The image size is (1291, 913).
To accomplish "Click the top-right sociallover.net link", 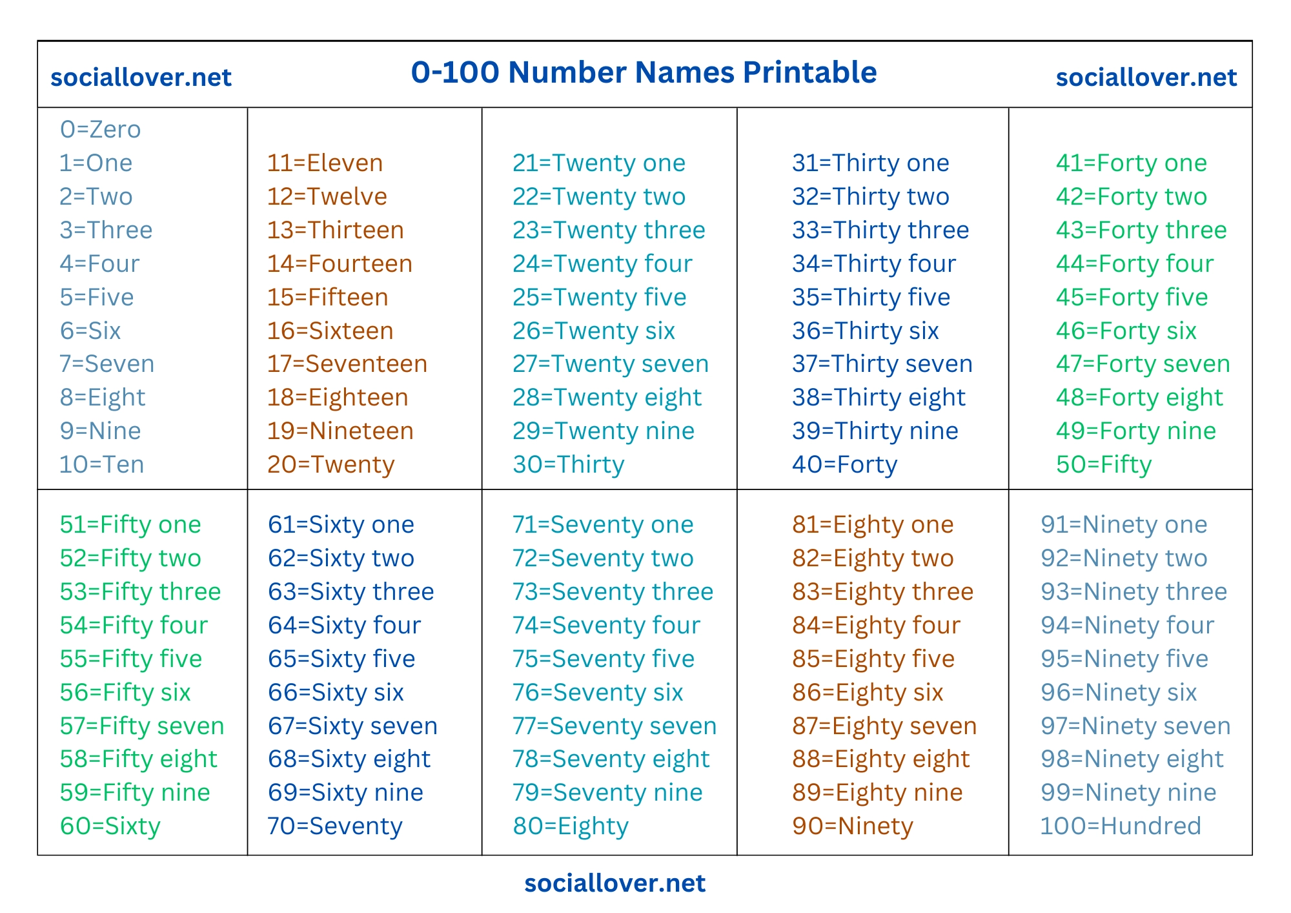I will tap(1146, 77).
